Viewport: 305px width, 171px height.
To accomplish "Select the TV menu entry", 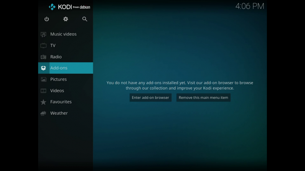I will (65, 45).
